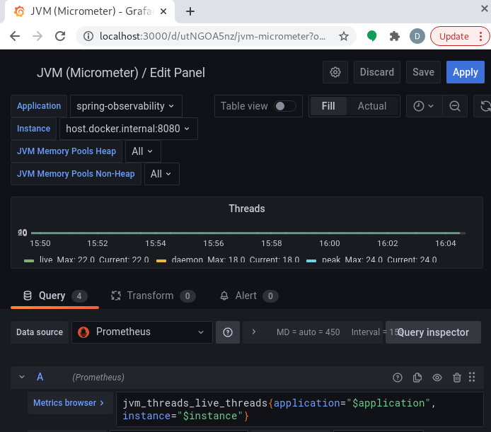The width and height of the screenshot is (491, 432).
Task: Duplicate query A
Action: click(417, 378)
